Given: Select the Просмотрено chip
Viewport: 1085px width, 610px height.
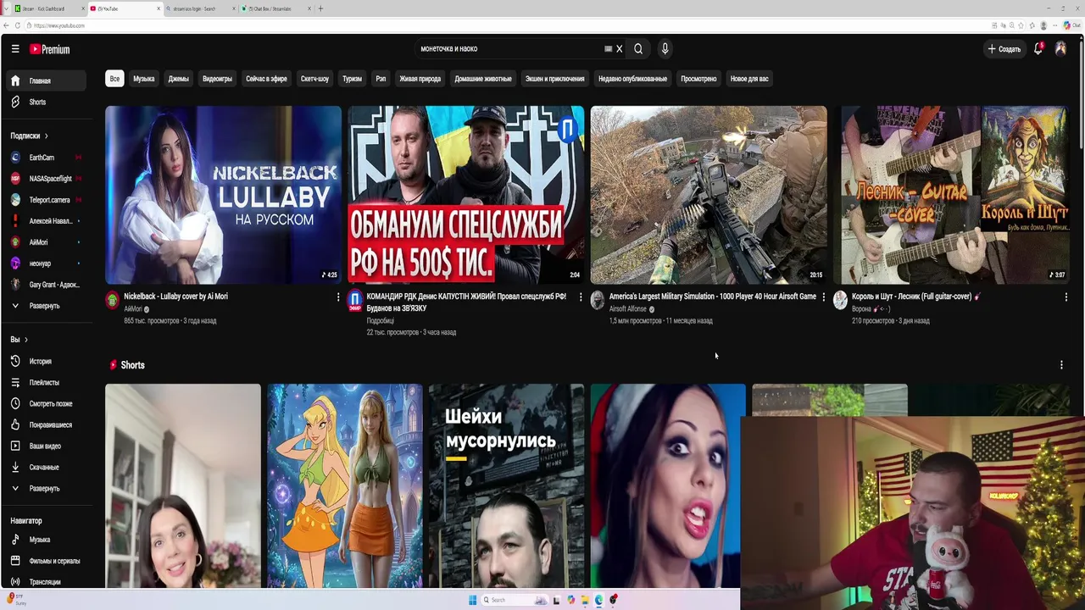Looking at the screenshot, I should (698, 79).
